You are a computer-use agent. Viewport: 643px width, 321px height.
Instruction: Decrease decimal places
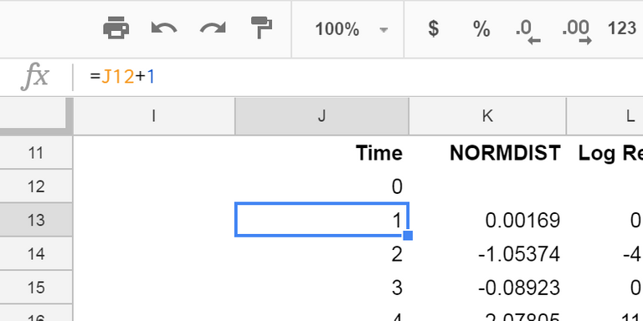(527, 31)
